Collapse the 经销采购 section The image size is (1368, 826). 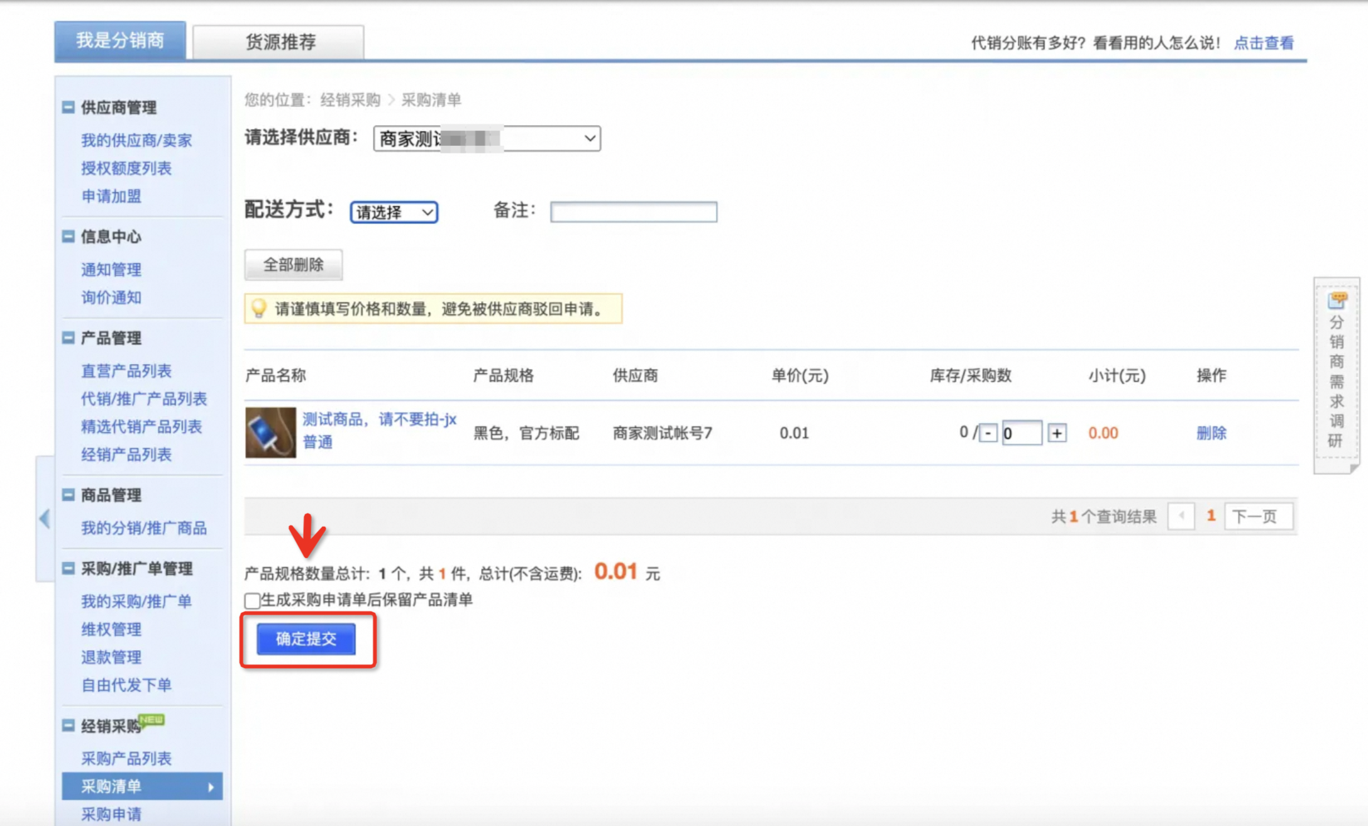(x=69, y=726)
